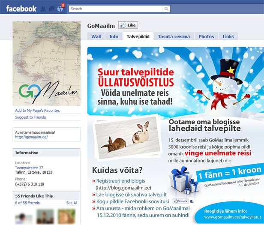Open second blurred friend thumbnail
Screen dimensions: 264x225
[45, 216]
